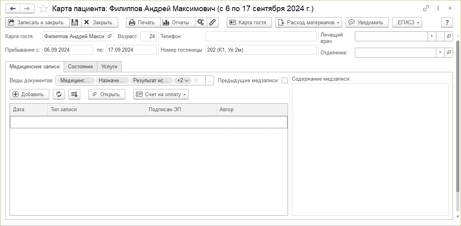Open selected attending doctor record icon
The image size is (461, 226).
tap(449, 37)
